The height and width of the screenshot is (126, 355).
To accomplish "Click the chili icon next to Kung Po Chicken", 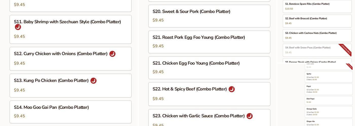I will click(x=93, y=81).
